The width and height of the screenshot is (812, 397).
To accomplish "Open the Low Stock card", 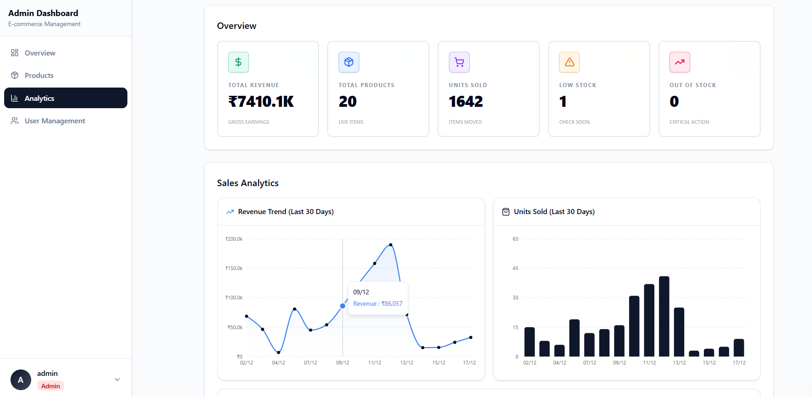I will [599, 89].
